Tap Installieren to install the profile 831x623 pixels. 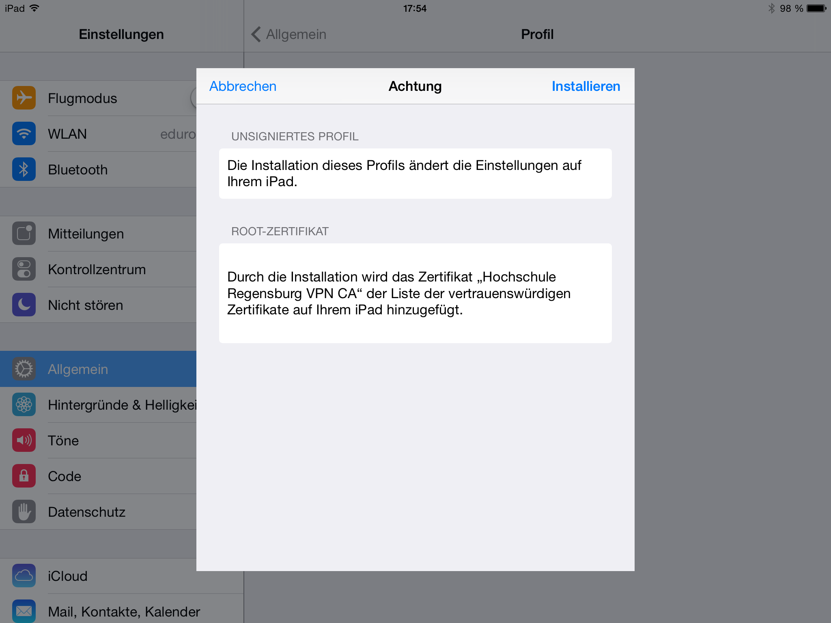[x=586, y=86]
